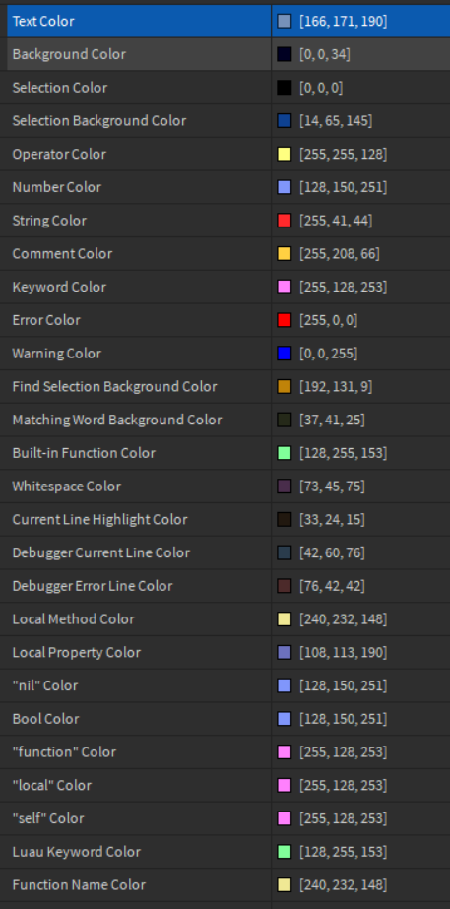450x909 pixels.
Task: Select the Whitespace Color label
Action: tap(67, 487)
